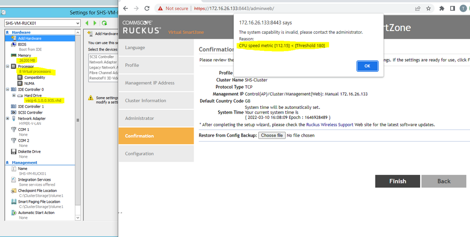Screen dimensions: 470x237
Task: Select SCSI Controller in the device list
Action: click(102, 57)
